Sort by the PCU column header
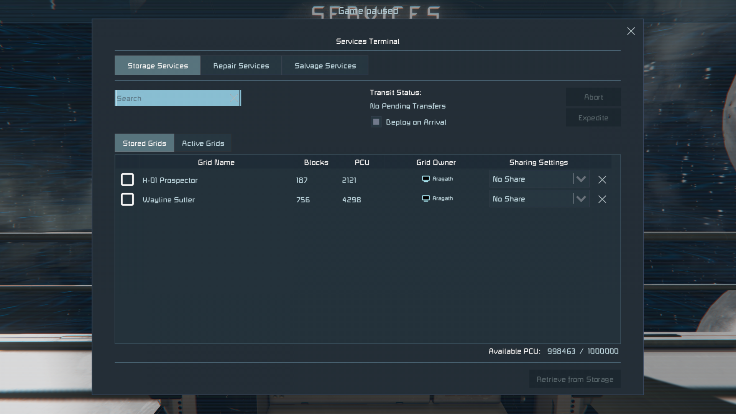The image size is (736, 414). coord(362,162)
